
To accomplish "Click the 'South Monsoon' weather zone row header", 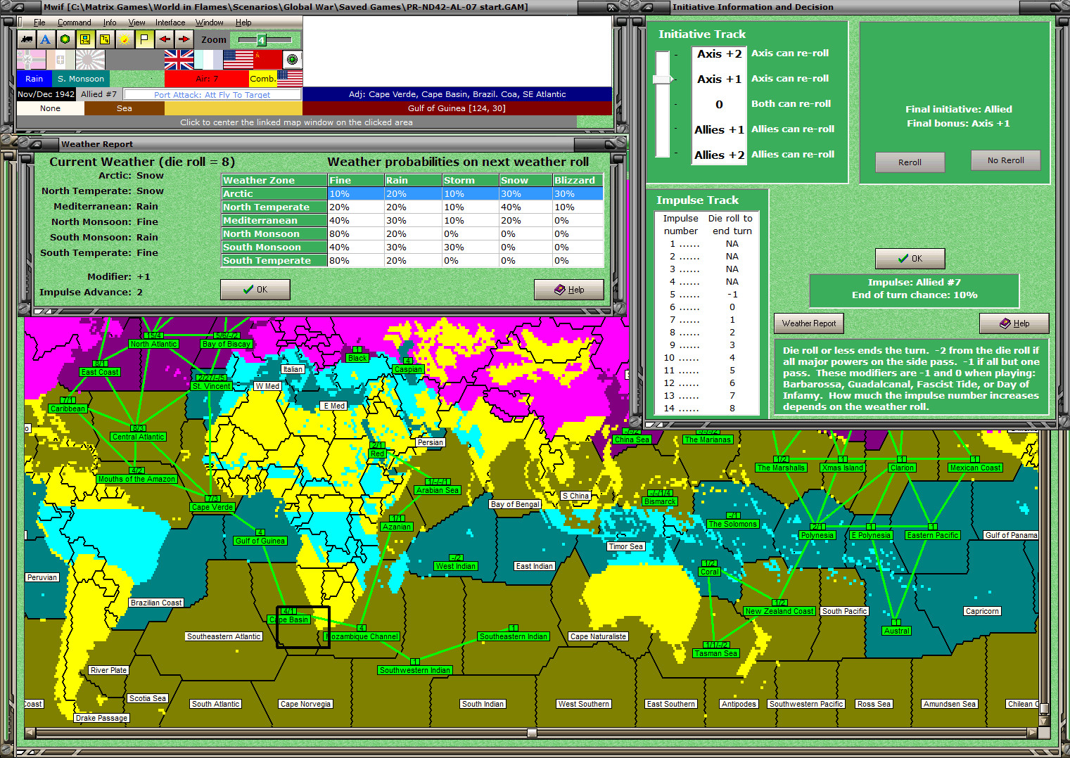I will point(274,248).
